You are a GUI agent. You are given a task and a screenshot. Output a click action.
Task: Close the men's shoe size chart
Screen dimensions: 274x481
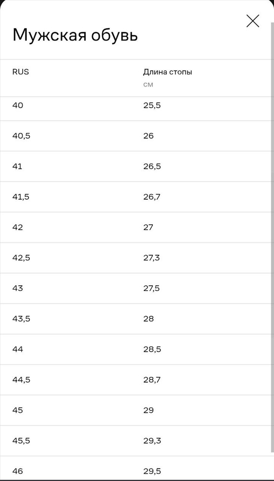[x=252, y=21]
